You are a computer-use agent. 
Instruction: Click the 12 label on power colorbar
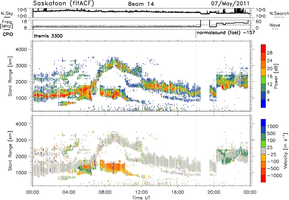[x=269, y=84]
